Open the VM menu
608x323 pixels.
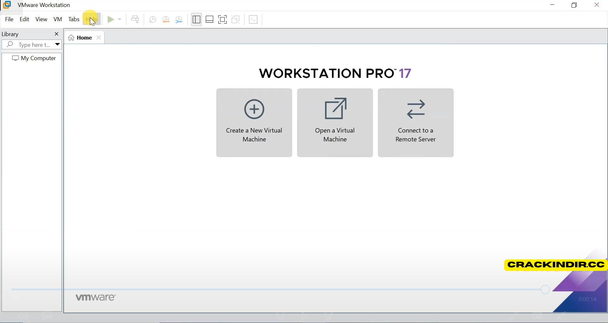click(x=58, y=19)
